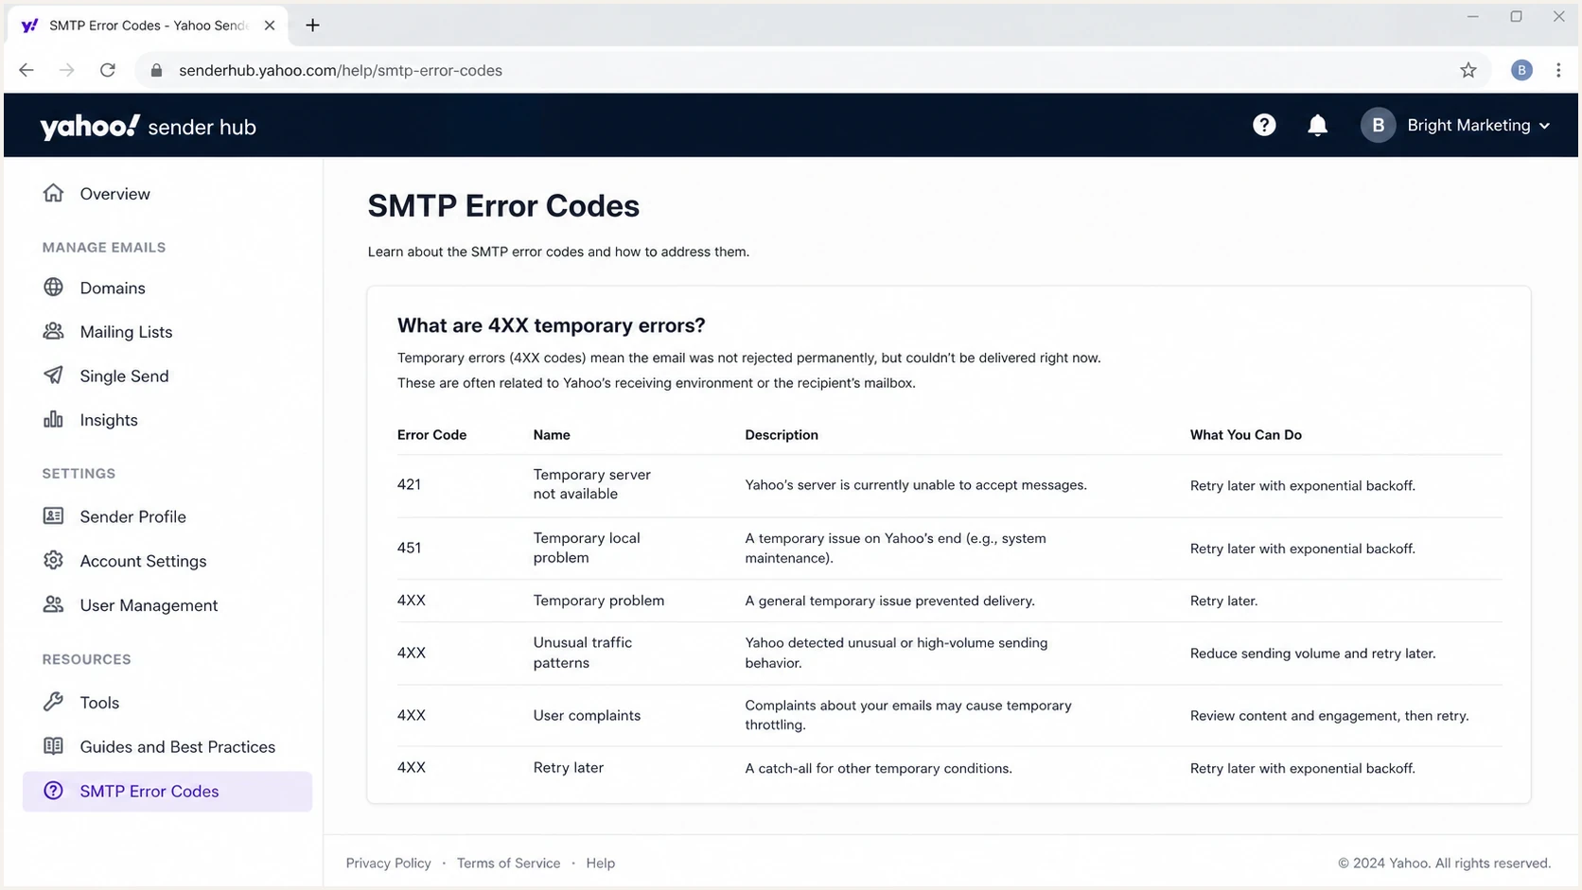
Task: Click 'Reduce sending volume and retry later.'
Action: 1312,653
